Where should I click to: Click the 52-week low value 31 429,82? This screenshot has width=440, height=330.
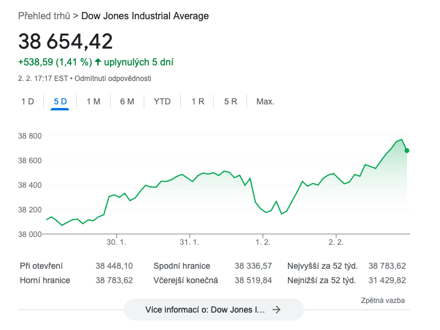[x=387, y=280]
